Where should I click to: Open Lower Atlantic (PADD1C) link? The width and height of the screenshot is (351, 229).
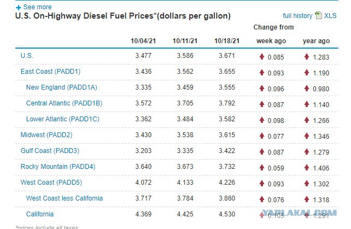tap(62, 119)
